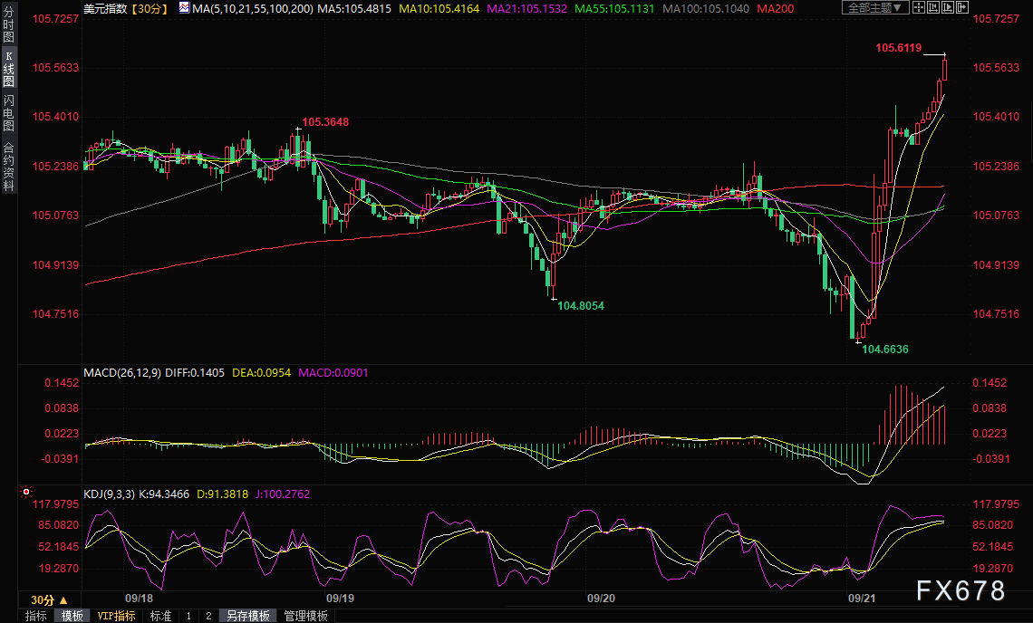
Task: Click the VIP指标 tab
Action: pyautogui.click(x=116, y=616)
